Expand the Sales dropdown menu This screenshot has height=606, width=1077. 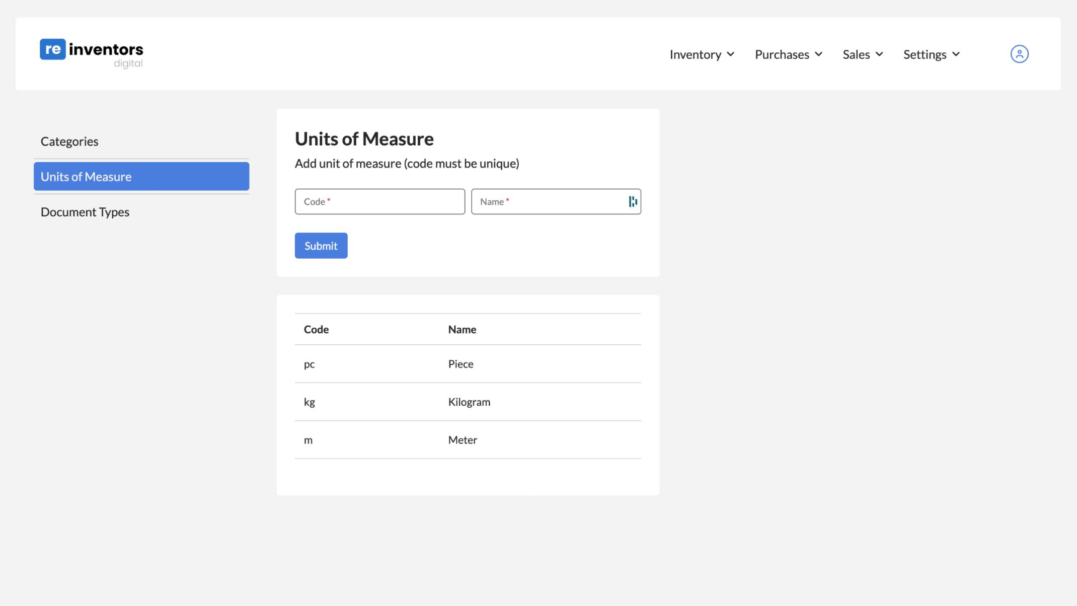(x=863, y=54)
